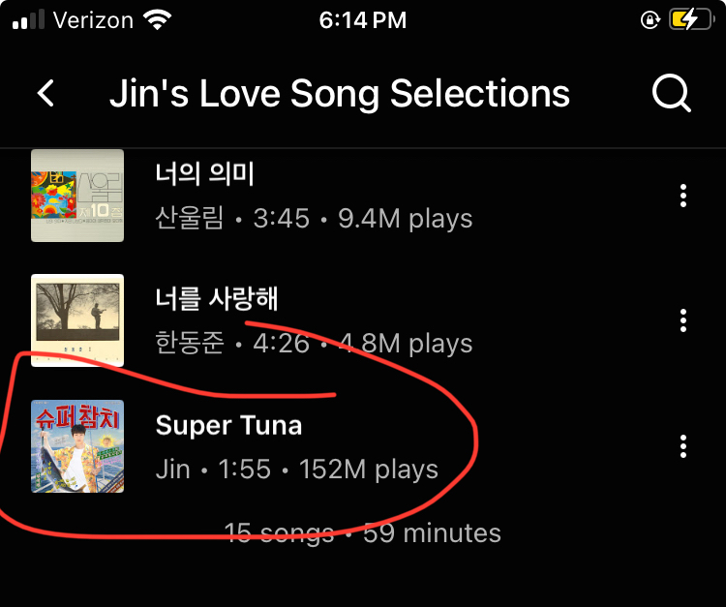The height and width of the screenshot is (607, 726).
Task: Expand more options for Super Tuna
Action: [683, 446]
